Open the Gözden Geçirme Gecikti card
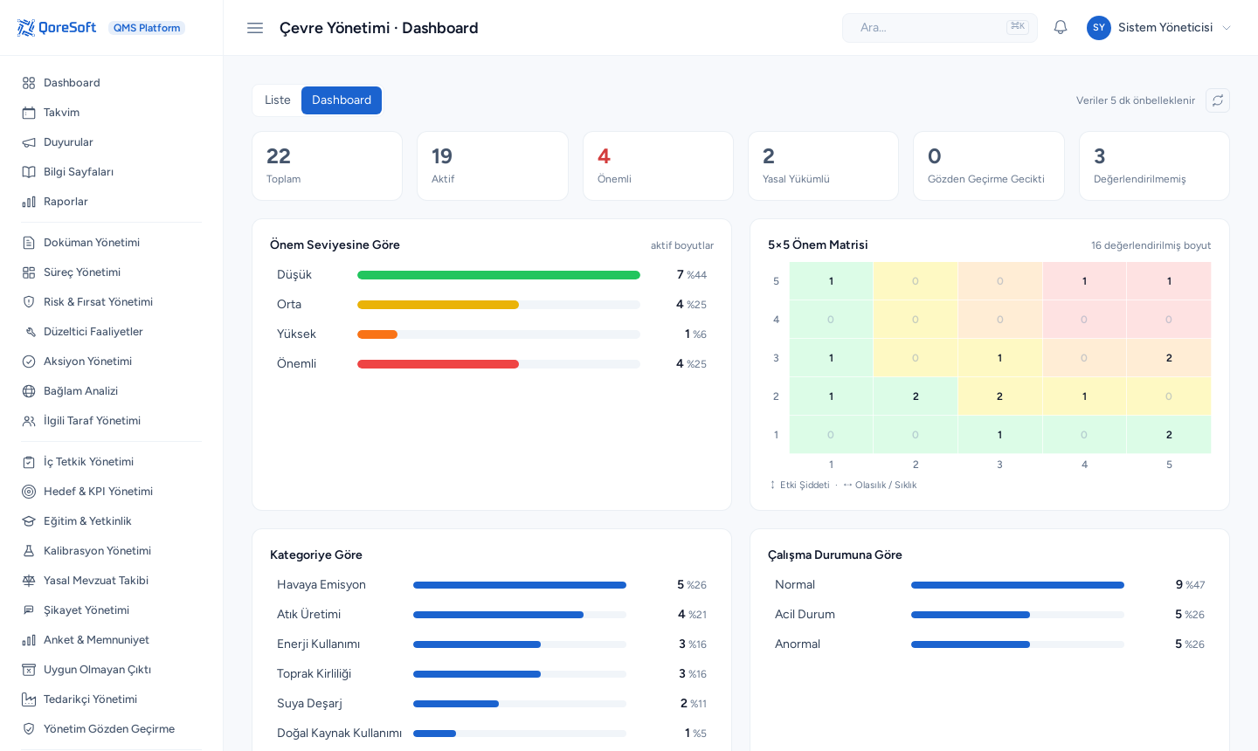 [x=989, y=166]
